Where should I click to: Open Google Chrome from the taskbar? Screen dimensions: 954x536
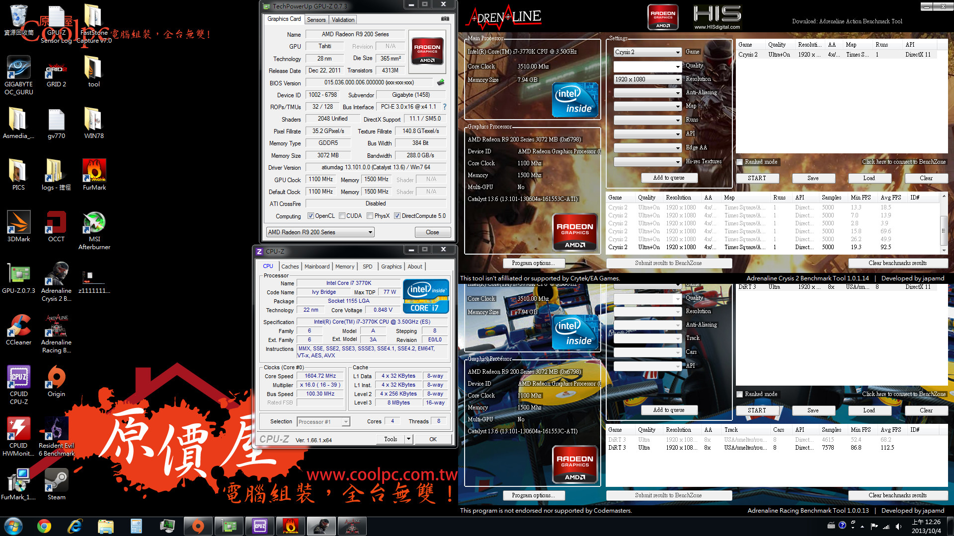44,526
